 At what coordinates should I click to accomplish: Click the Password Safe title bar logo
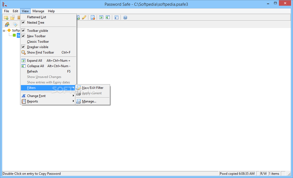5,4
